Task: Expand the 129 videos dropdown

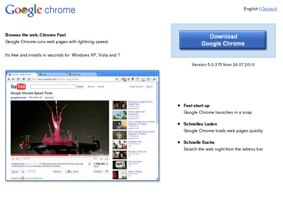Action: 41,97
